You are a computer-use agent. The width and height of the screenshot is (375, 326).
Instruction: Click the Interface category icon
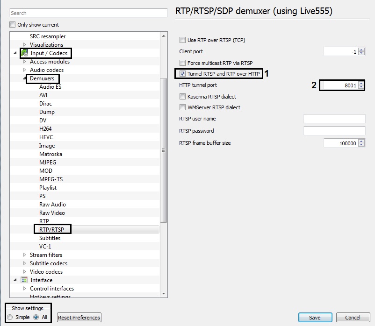[x=25, y=280]
